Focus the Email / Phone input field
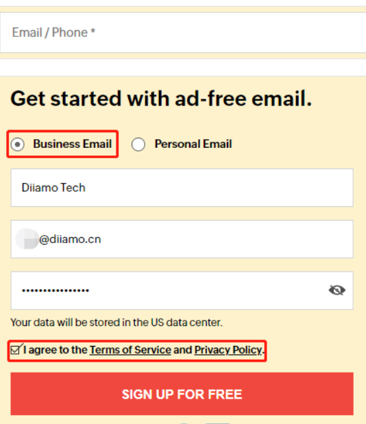This screenshot has width=366, height=424. pyautogui.click(x=183, y=32)
